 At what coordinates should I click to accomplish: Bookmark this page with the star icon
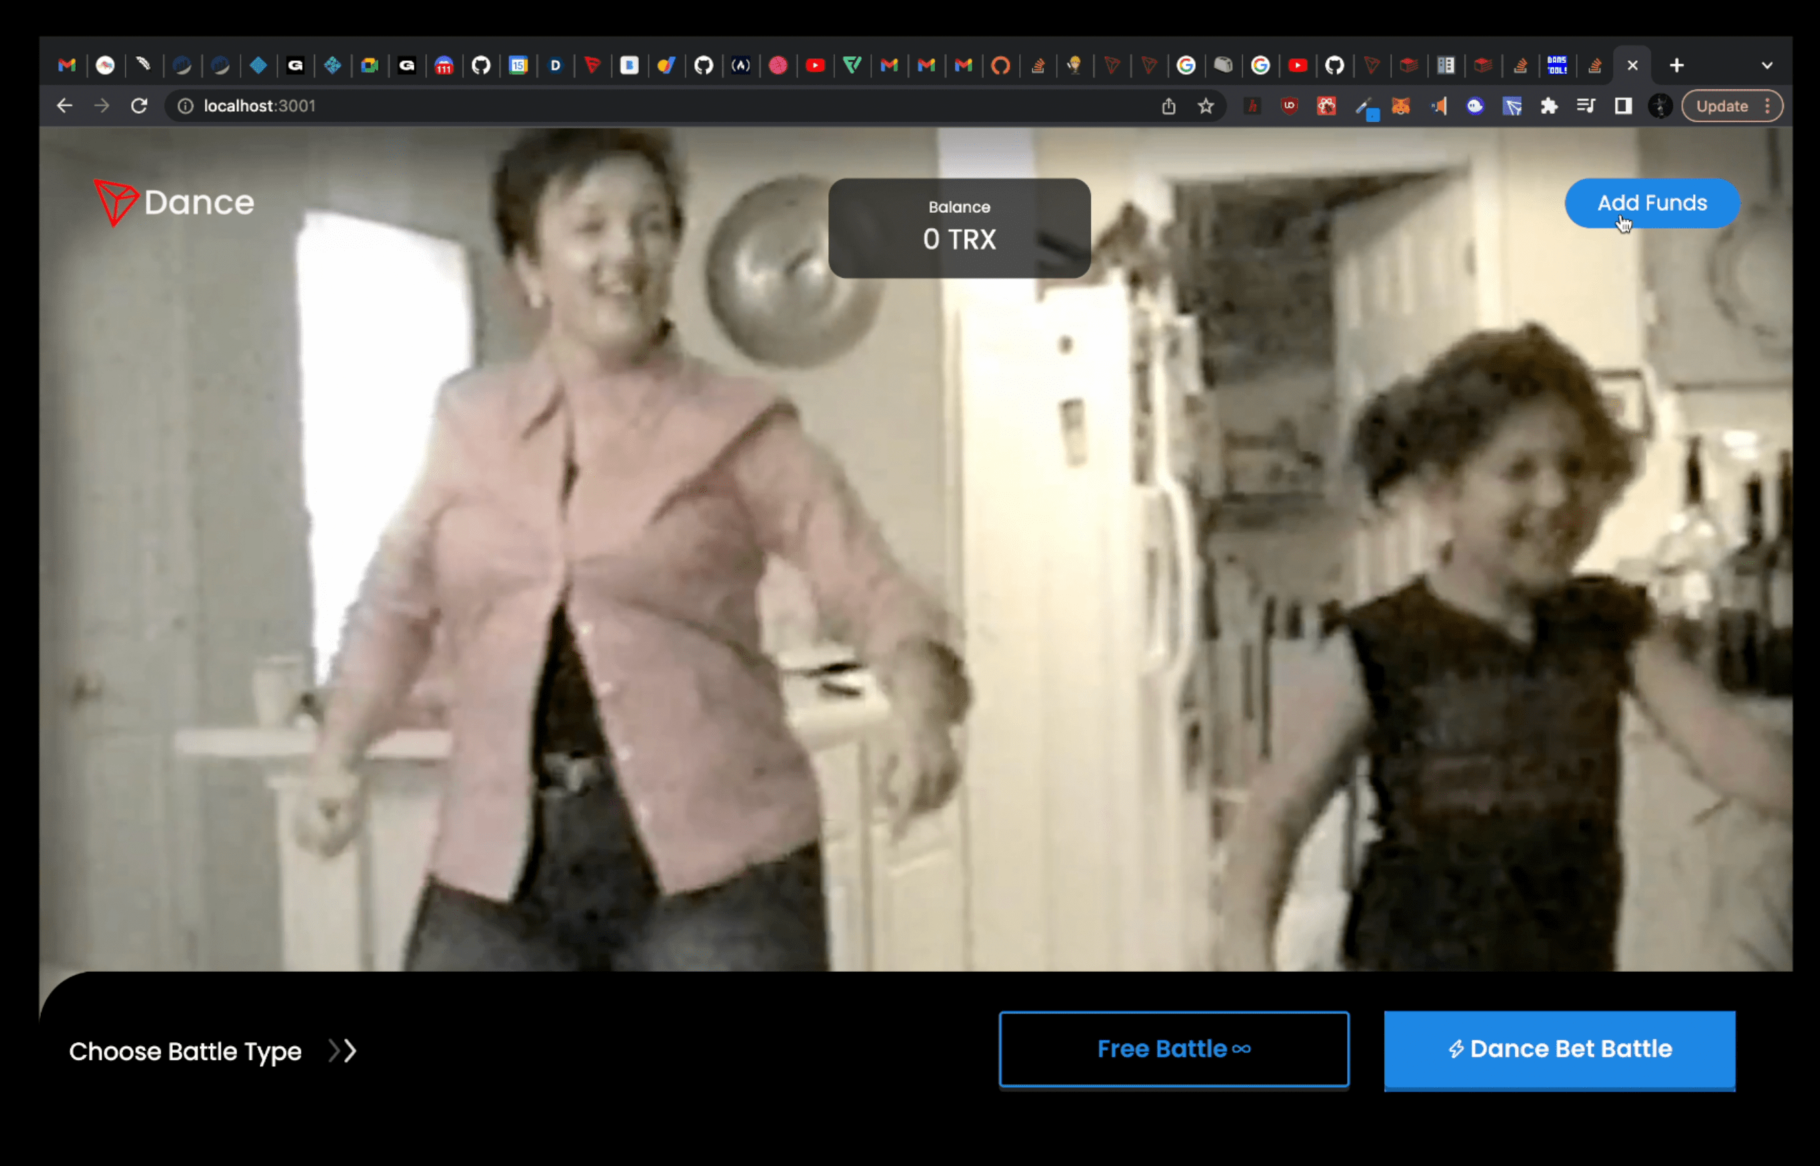[x=1206, y=106]
